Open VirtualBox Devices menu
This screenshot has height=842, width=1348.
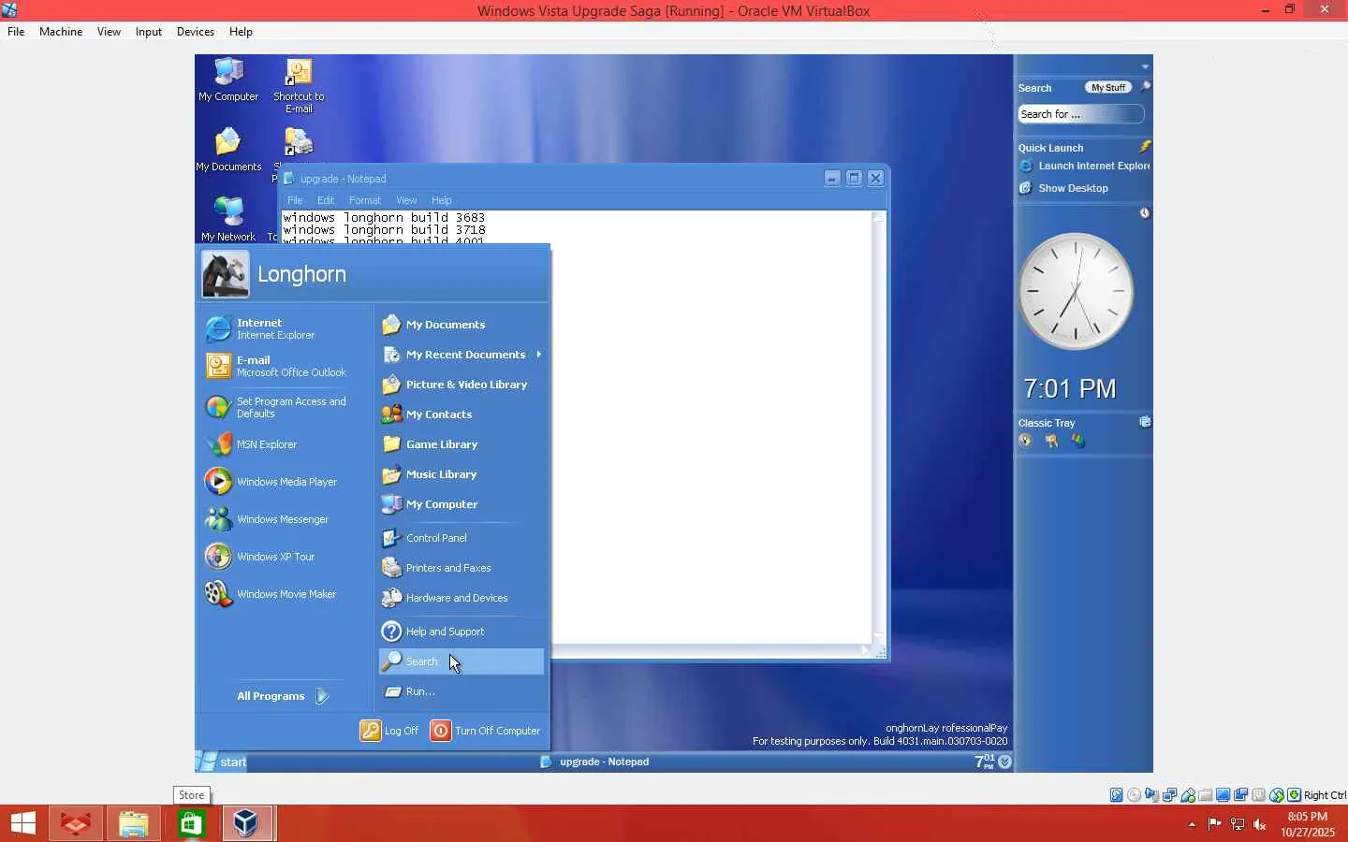[x=196, y=32]
